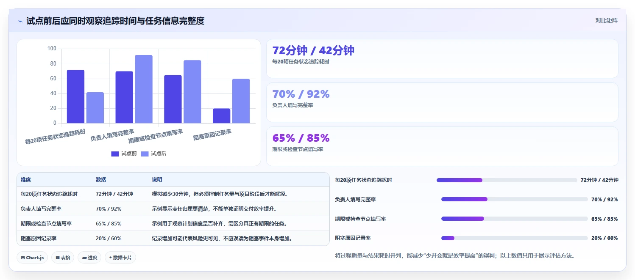The height and width of the screenshot is (280, 635).
Task: Click 65% / 85% beside the progress bar
Action: [604, 219]
